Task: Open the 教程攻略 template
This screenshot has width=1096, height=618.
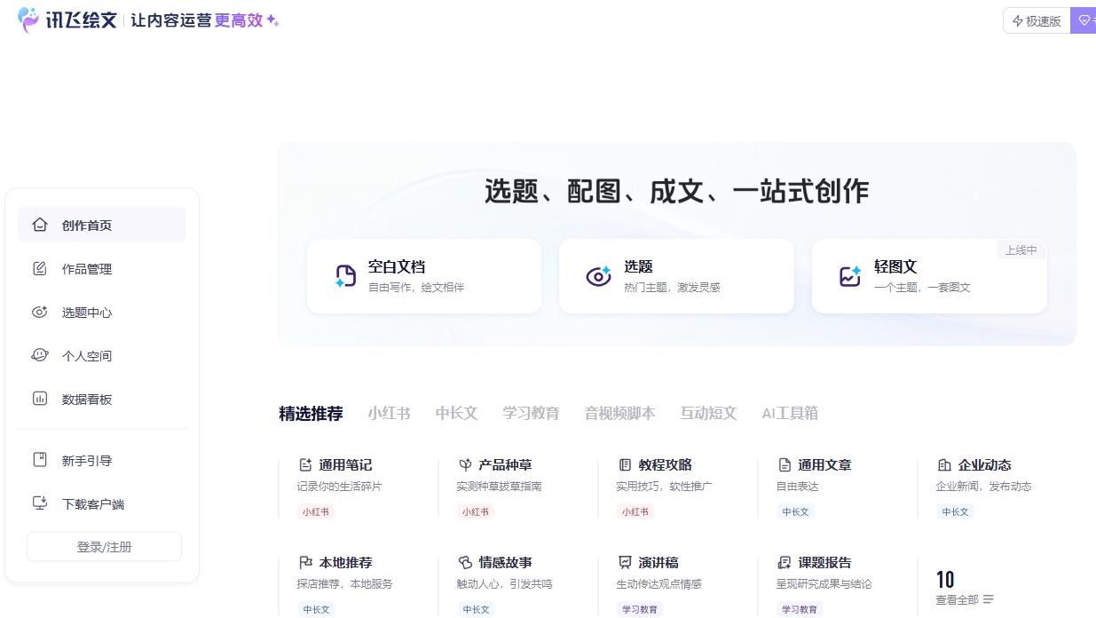Action: click(624, 463)
